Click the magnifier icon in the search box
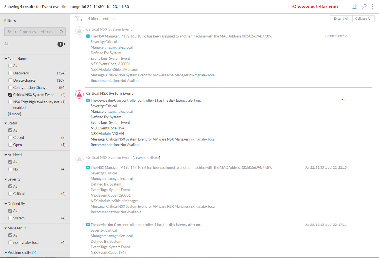Viewport: 379px width, 258px height. coord(61,32)
